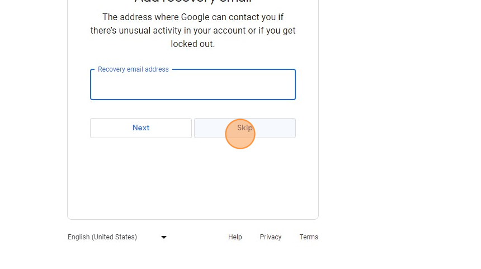Select the Next button to continue

click(141, 128)
